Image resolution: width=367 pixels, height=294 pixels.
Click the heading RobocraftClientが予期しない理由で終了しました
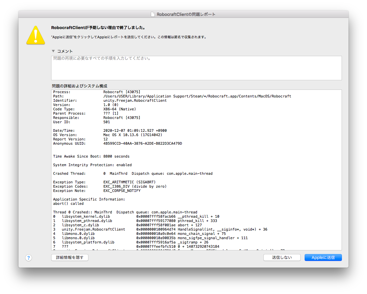click(98, 28)
